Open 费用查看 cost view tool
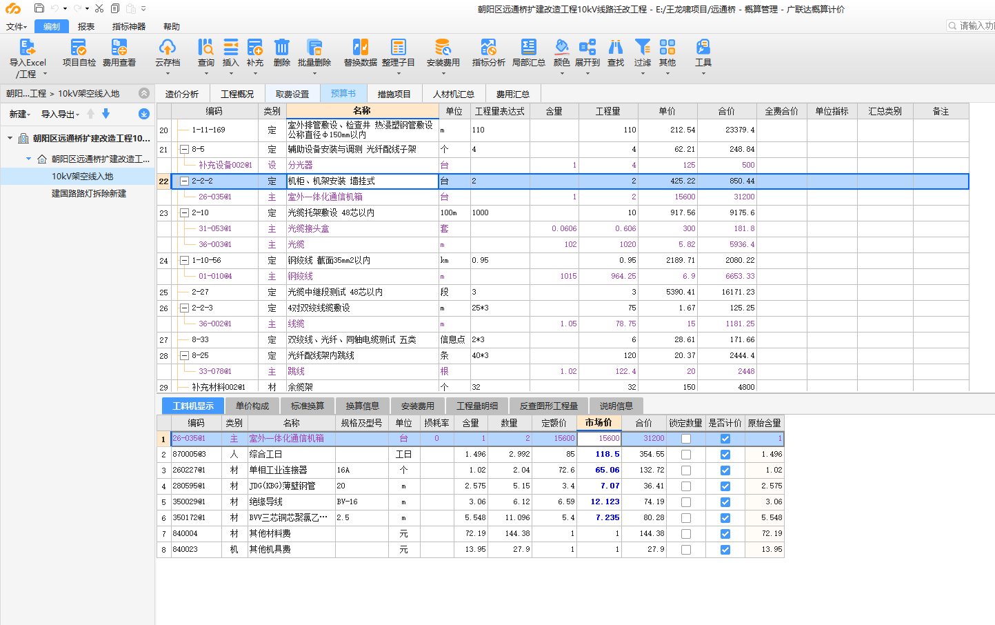995x625 pixels. click(119, 48)
